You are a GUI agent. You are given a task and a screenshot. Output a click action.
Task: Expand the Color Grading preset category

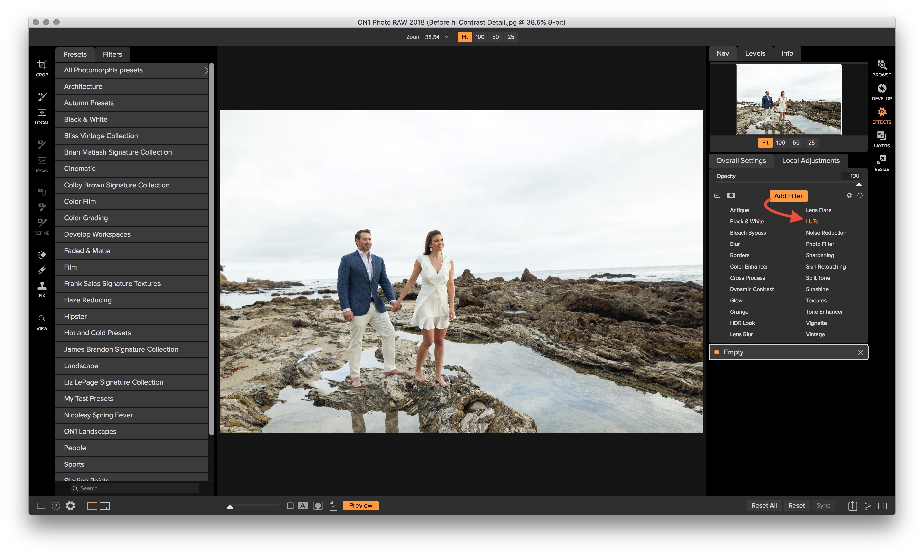pos(132,218)
